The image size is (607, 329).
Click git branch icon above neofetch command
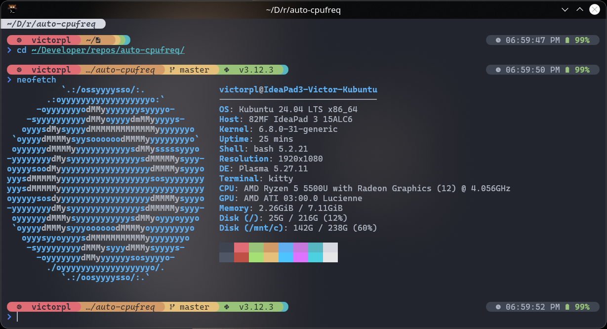point(172,70)
